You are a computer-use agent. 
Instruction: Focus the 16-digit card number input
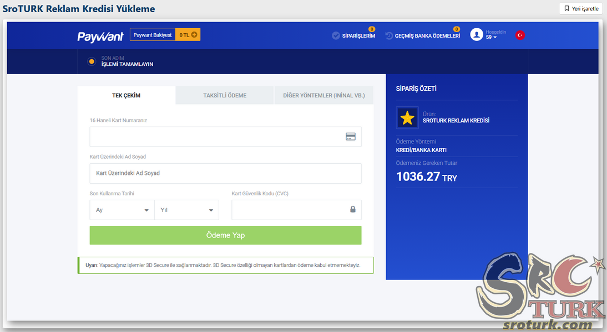coord(225,137)
